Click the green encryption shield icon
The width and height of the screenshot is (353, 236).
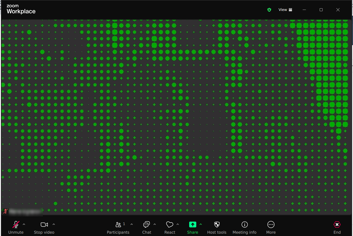269,10
